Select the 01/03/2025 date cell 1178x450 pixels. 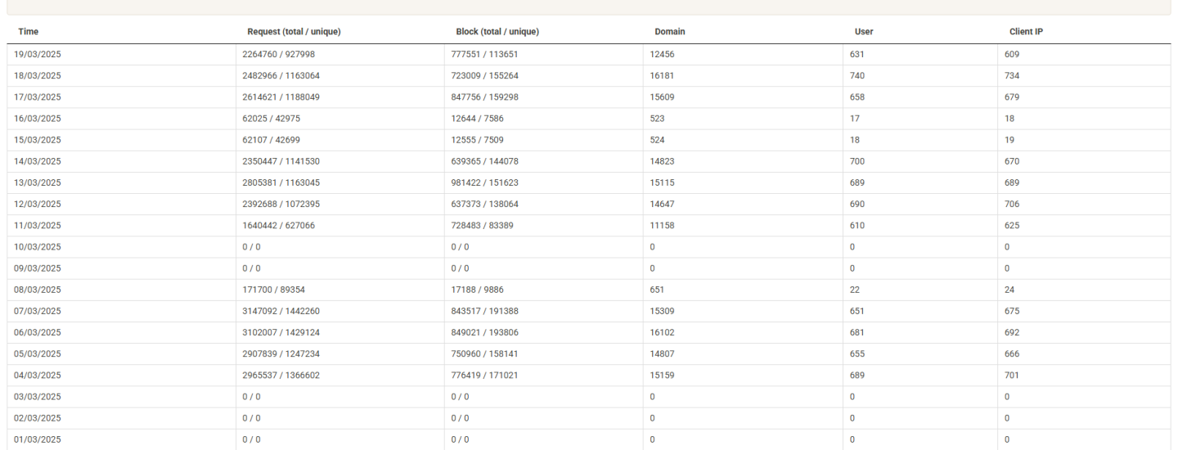(x=38, y=439)
